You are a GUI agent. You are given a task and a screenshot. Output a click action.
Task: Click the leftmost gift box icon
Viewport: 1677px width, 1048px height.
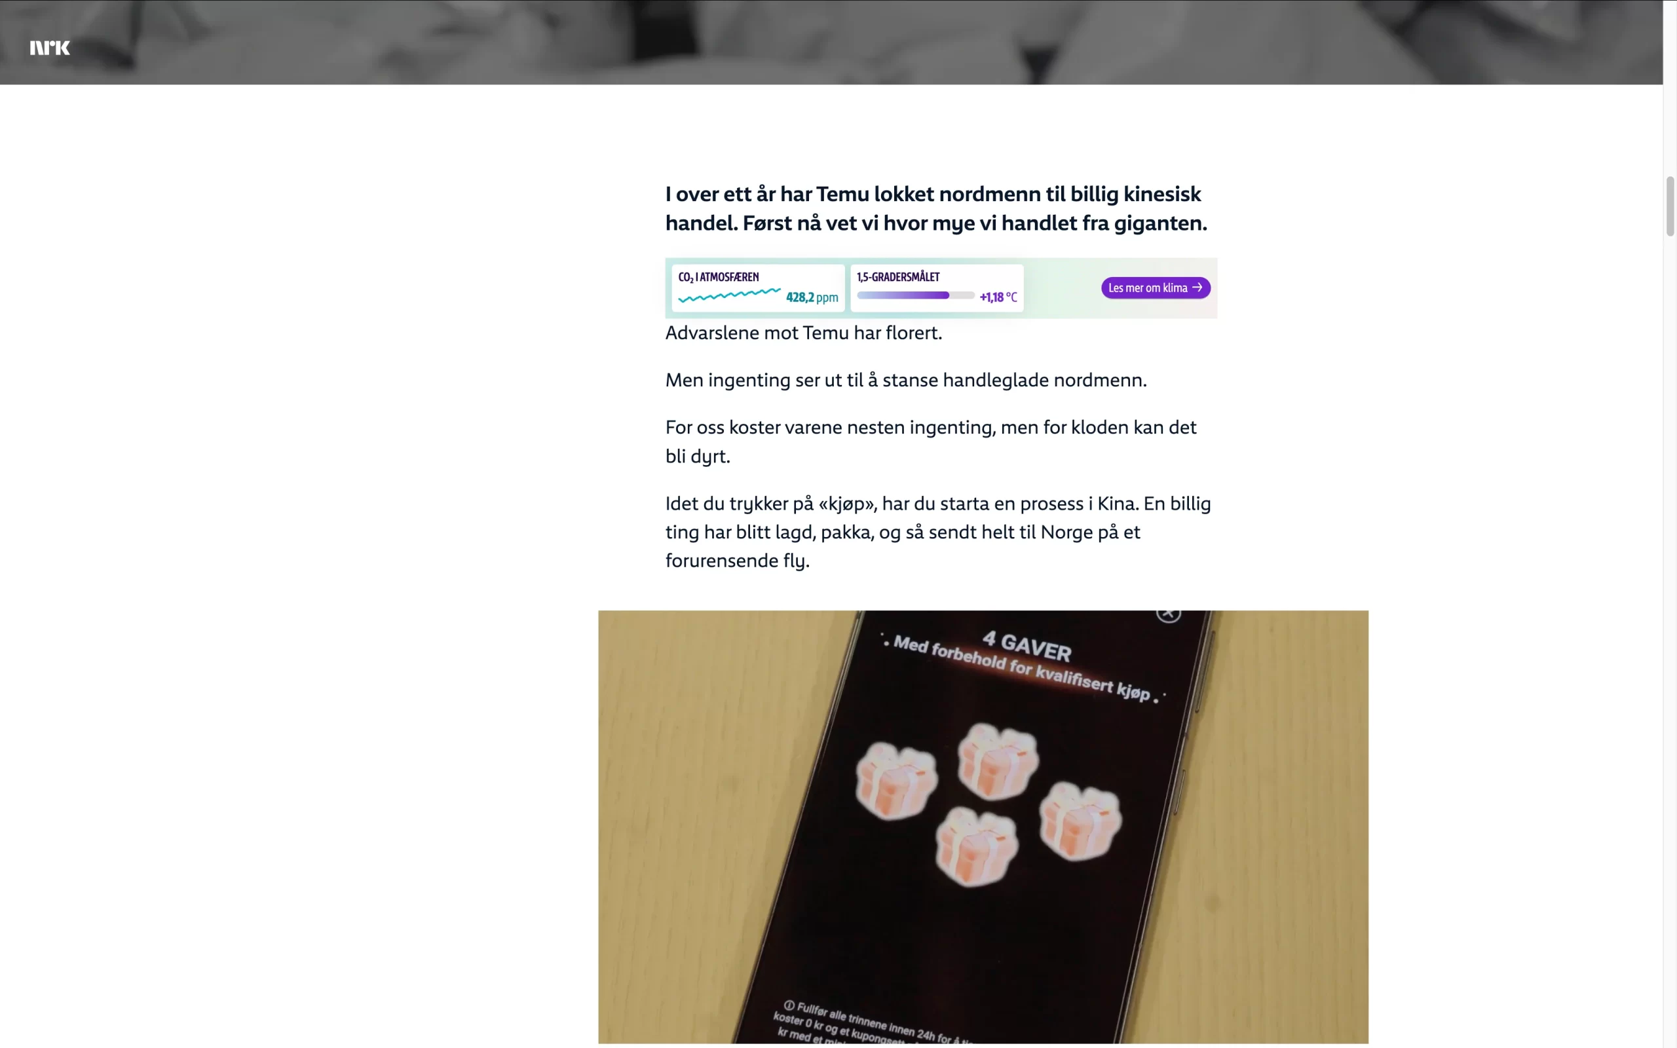tap(896, 781)
